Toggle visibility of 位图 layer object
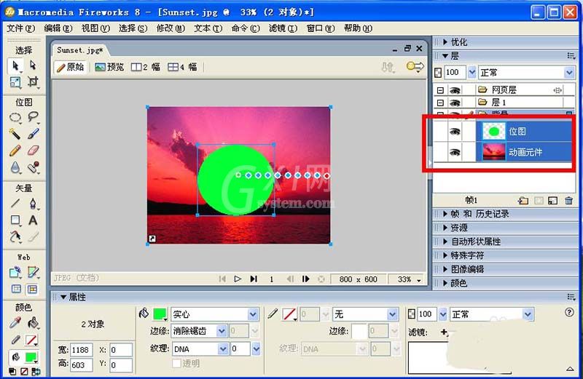 coord(455,132)
